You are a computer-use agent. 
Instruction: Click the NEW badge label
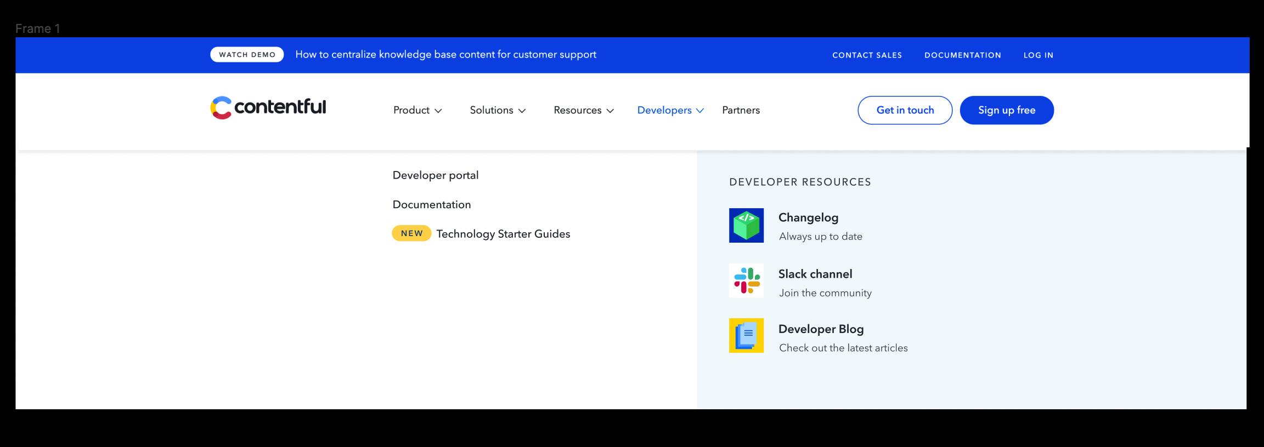pos(411,233)
